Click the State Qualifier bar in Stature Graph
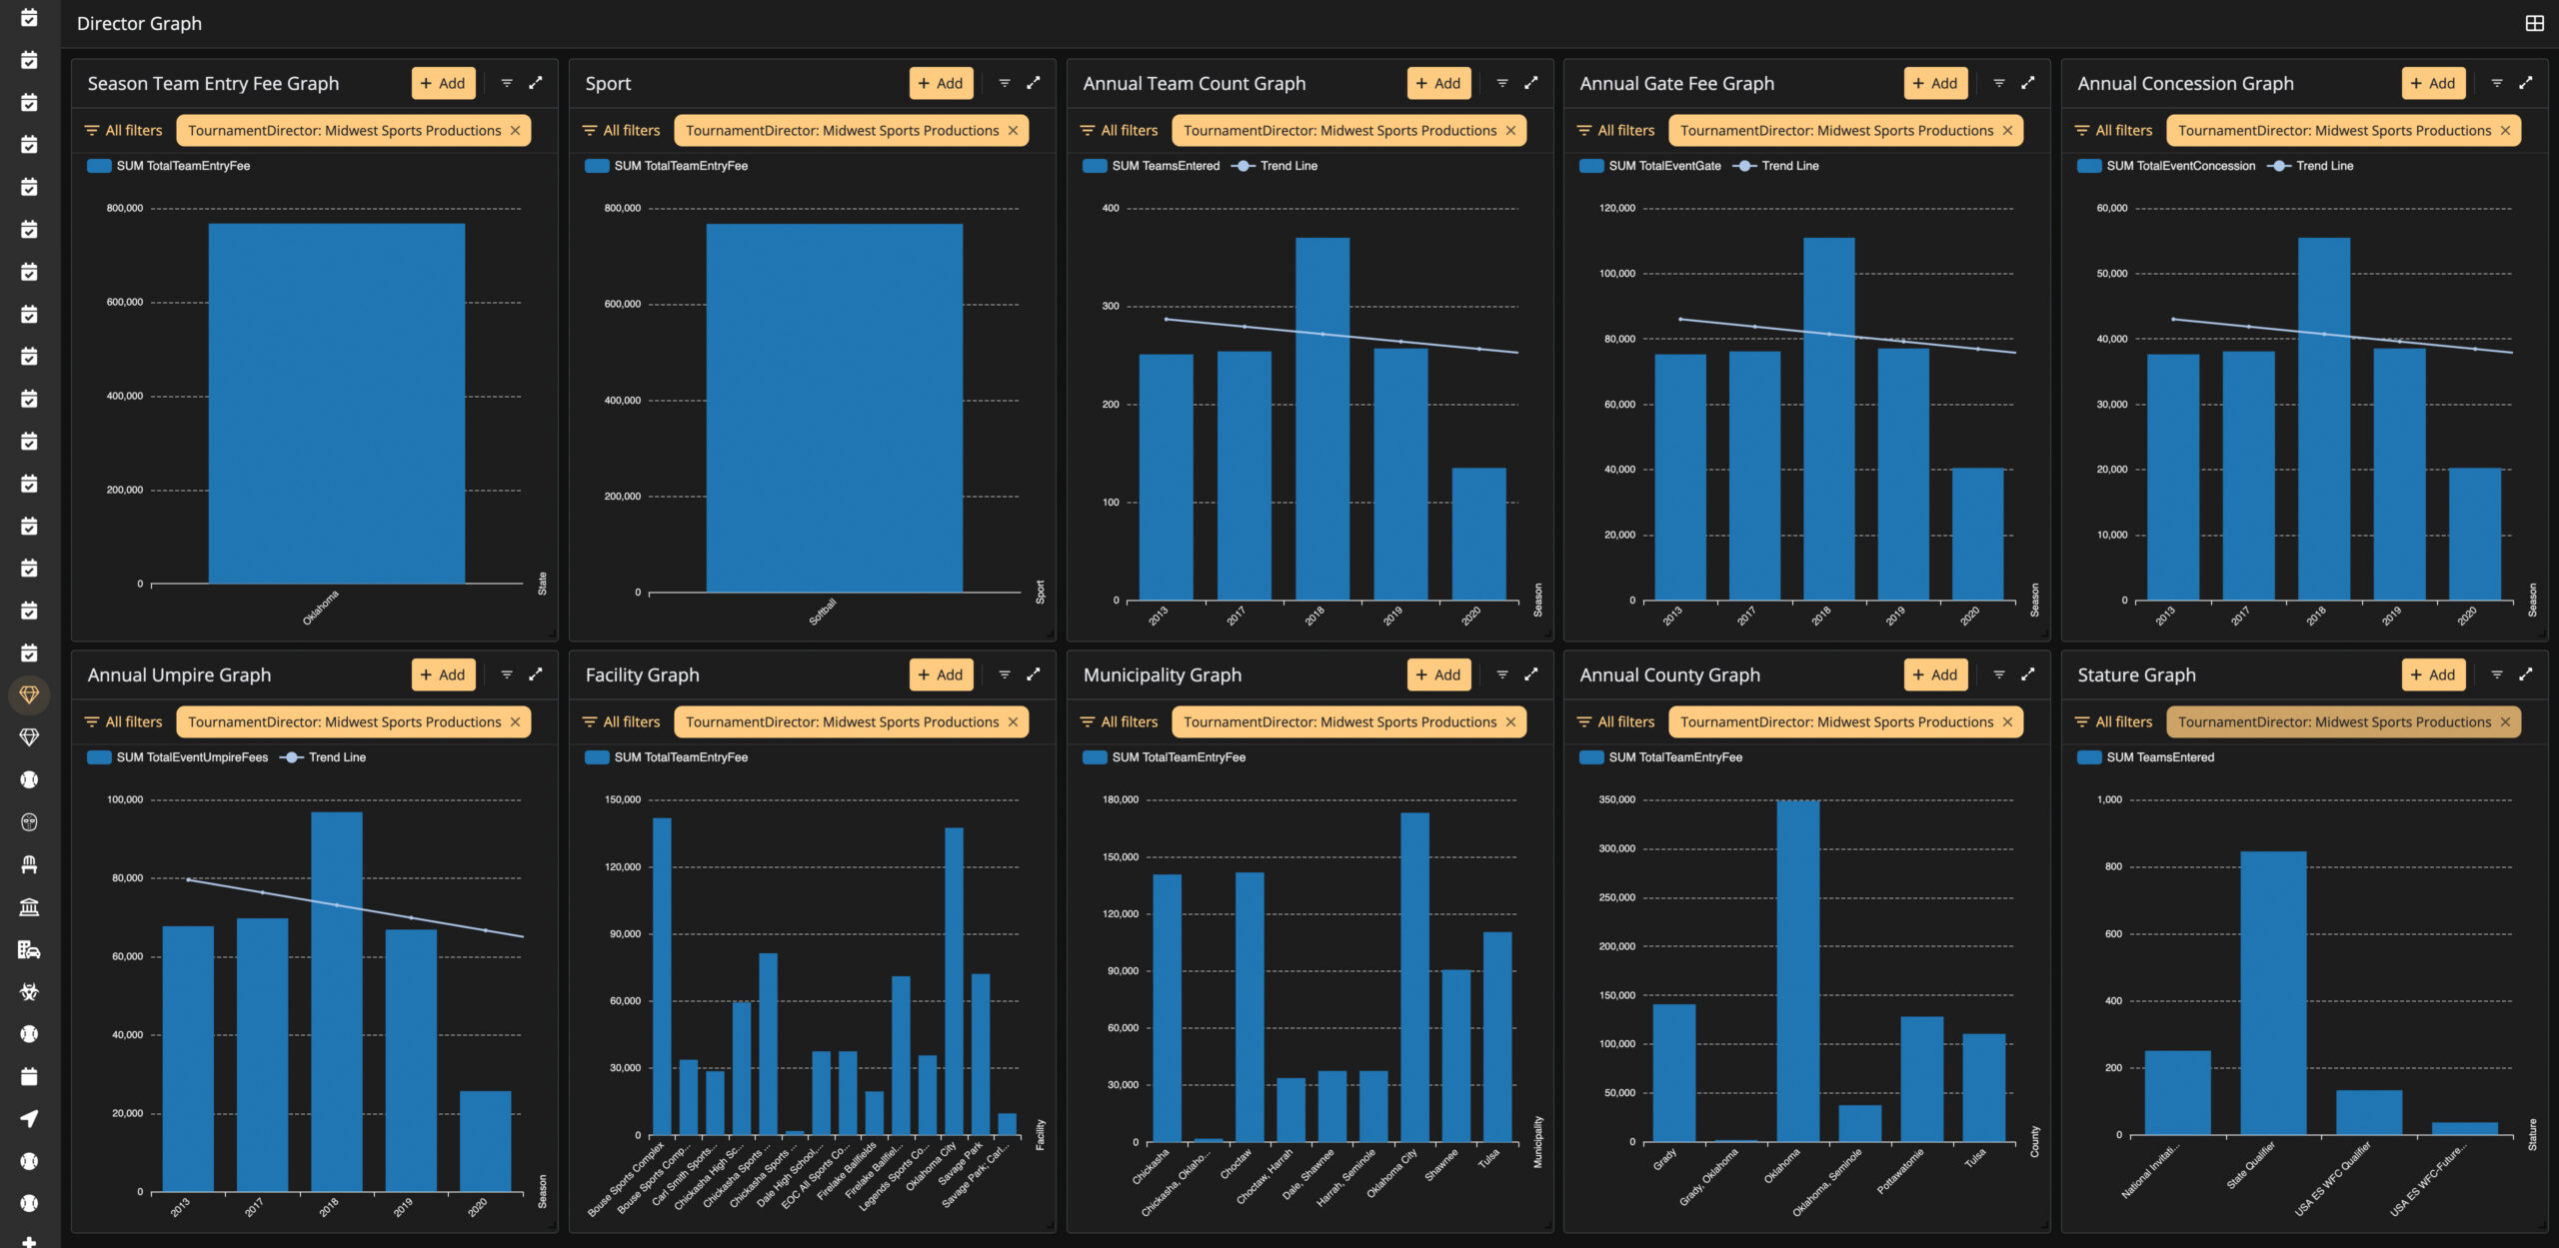Image resolution: width=2559 pixels, height=1248 pixels. (2273, 993)
